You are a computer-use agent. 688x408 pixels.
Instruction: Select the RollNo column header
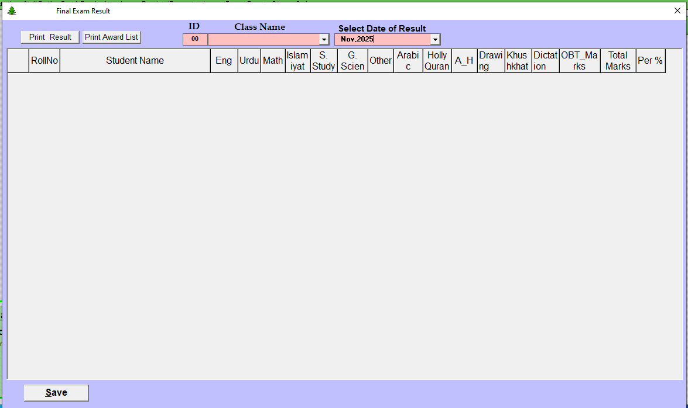pos(45,61)
